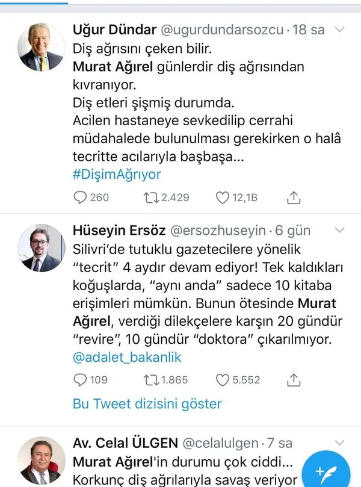Open options chevron on Uğur Dündar's tweet
Image resolution: width=361 pixels, height=487 pixels.
coord(340,29)
